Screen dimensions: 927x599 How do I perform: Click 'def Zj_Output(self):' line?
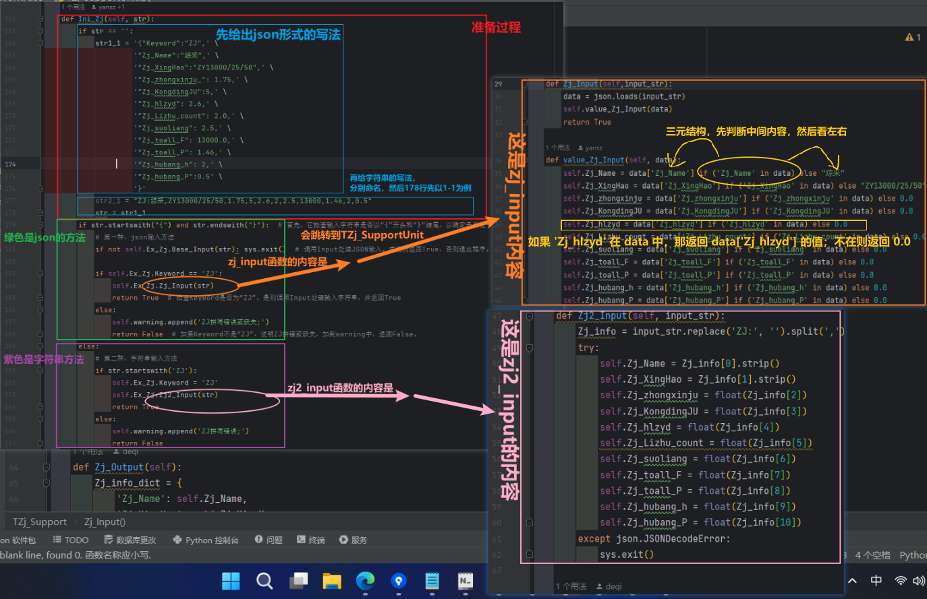[x=128, y=467]
